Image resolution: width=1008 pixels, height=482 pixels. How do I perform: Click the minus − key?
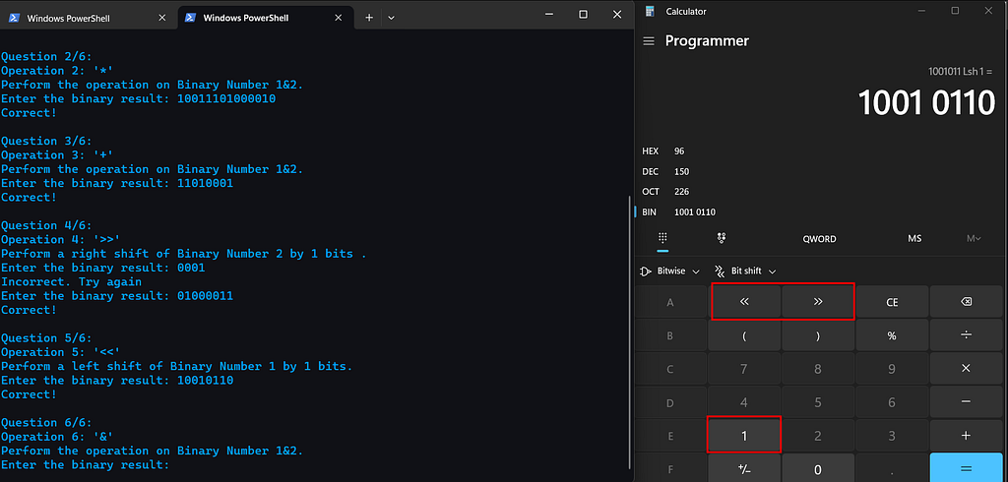(966, 401)
